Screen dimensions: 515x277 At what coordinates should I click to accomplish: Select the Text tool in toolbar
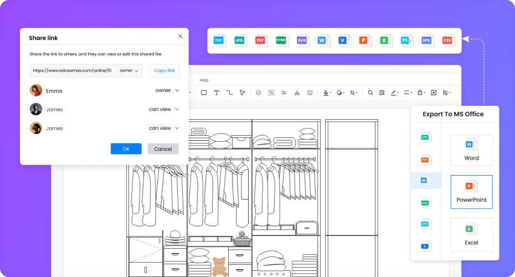click(217, 93)
